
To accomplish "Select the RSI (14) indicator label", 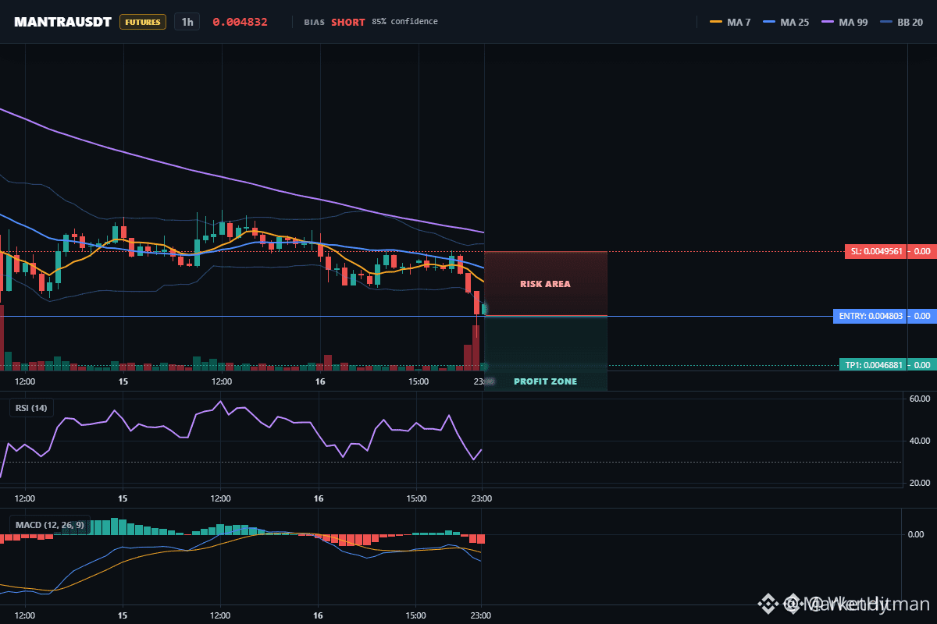I will tap(31, 408).
